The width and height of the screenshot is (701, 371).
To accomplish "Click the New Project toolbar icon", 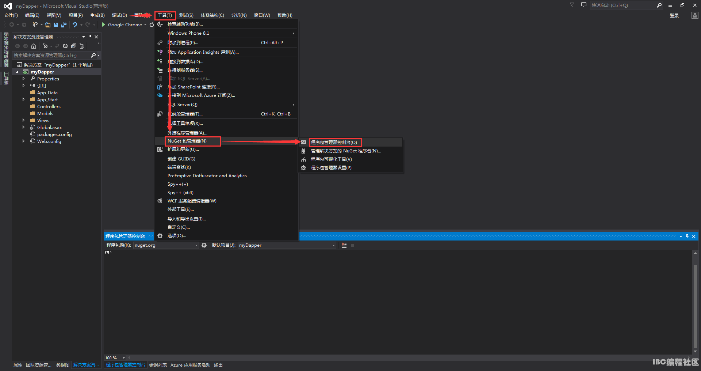I will point(35,24).
